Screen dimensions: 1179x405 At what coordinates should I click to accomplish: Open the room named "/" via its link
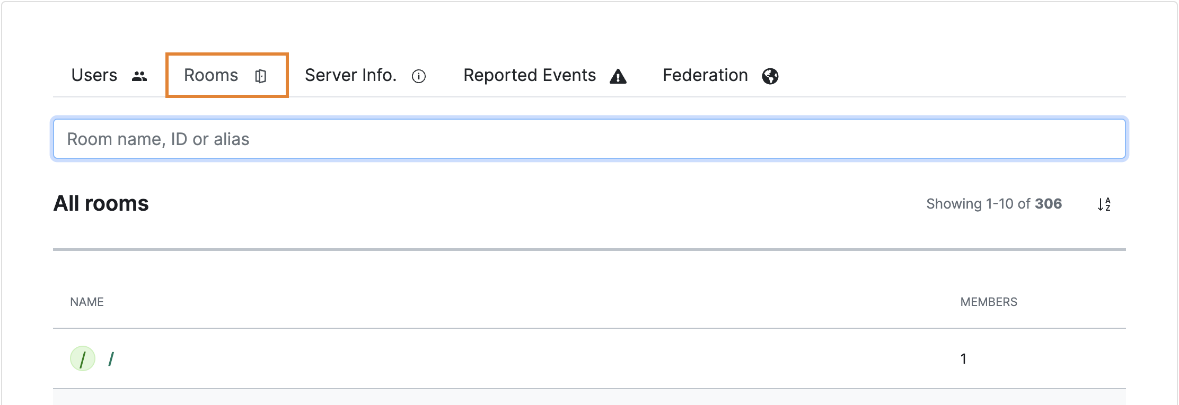pos(111,359)
